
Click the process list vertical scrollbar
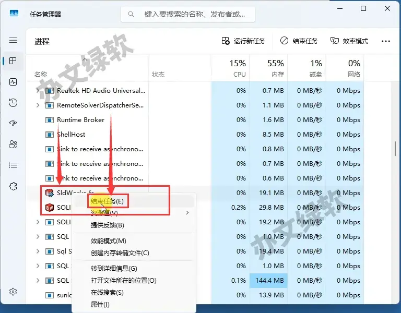pos(395,149)
